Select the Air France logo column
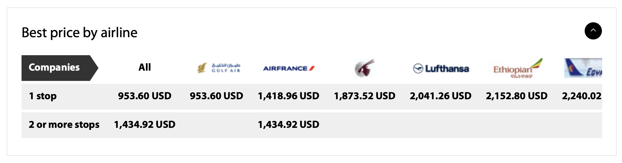622x163 pixels. point(289,68)
